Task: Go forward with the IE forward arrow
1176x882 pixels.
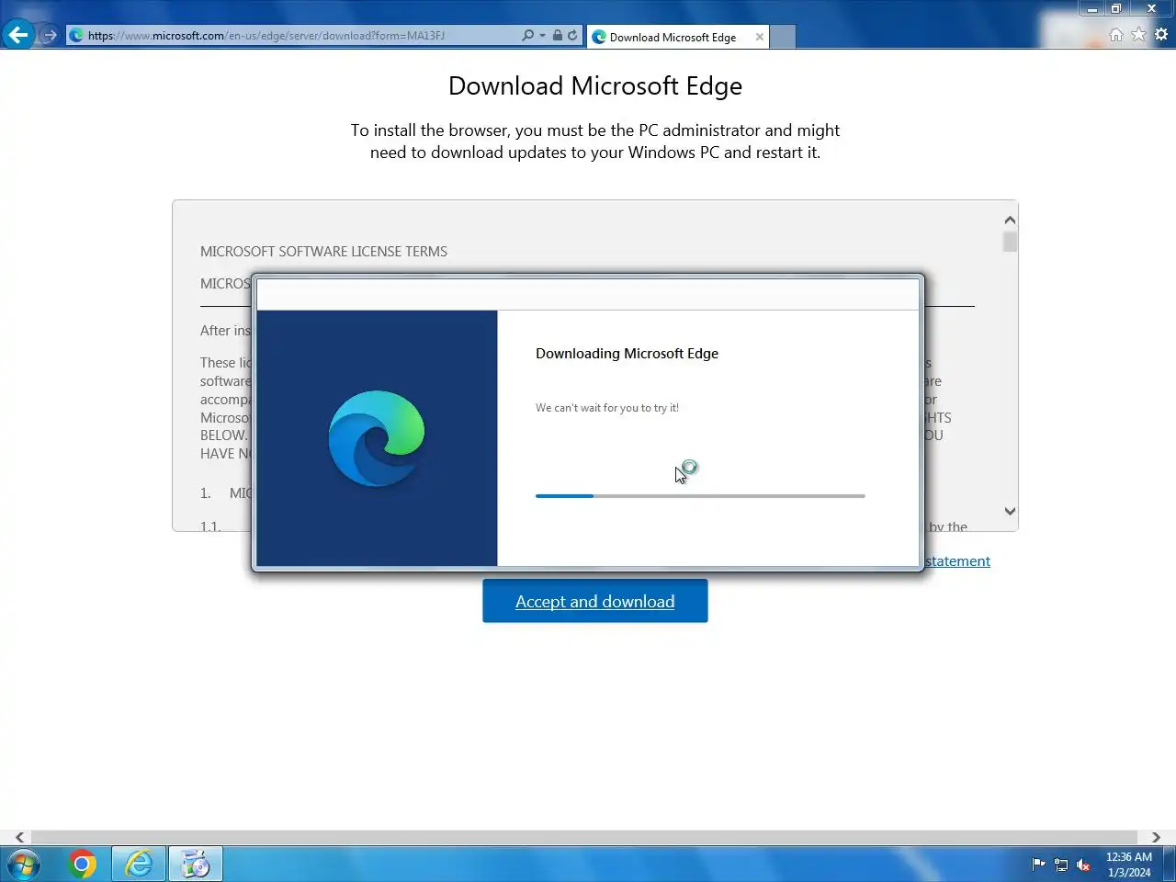Action: tap(50, 36)
